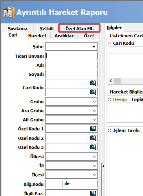Expand the Ülkesi combo box
Viewport: 143px width, 196px height.
pos(94,157)
